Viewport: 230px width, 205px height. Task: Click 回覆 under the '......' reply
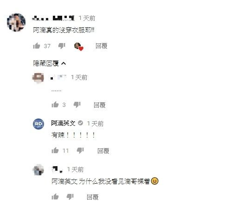[100, 105]
